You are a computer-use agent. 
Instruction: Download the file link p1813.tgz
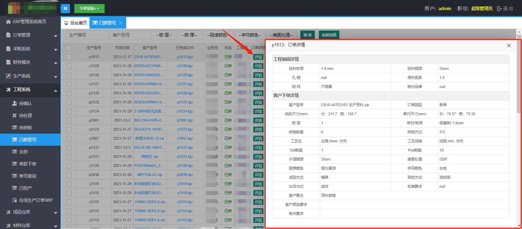tap(185, 57)
